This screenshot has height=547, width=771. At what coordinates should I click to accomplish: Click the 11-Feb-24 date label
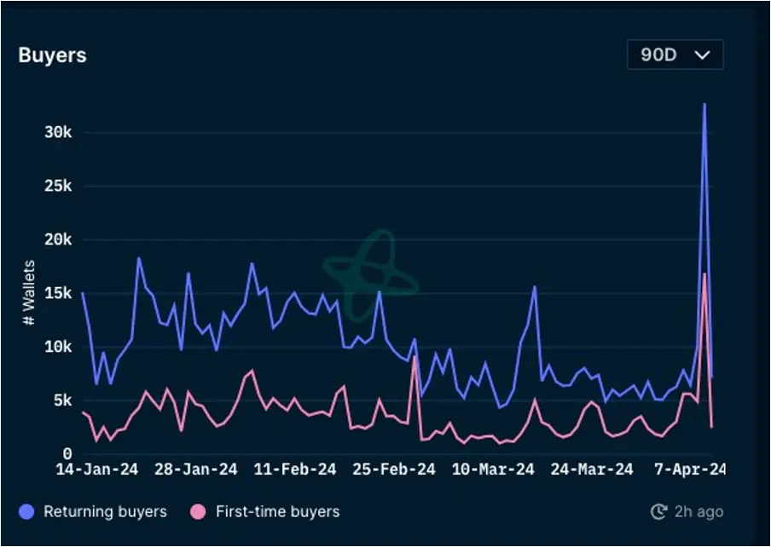tap(295, 469)
